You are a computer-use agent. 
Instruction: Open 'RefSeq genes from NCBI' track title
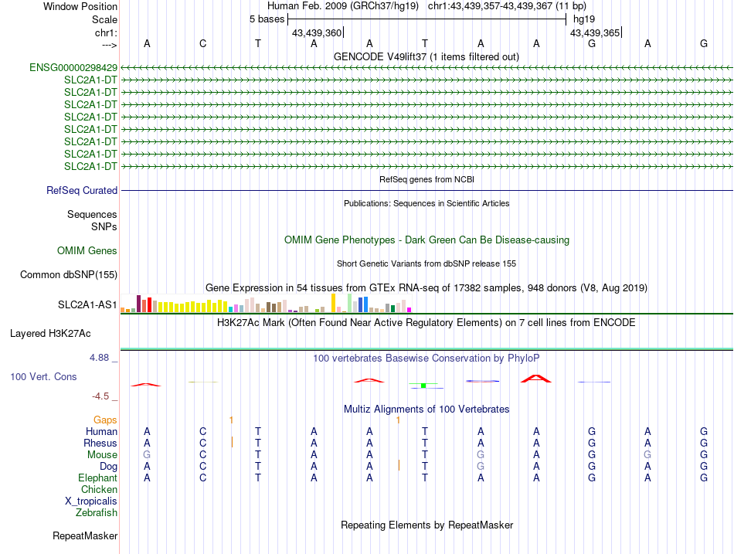(x=426, y=179)
